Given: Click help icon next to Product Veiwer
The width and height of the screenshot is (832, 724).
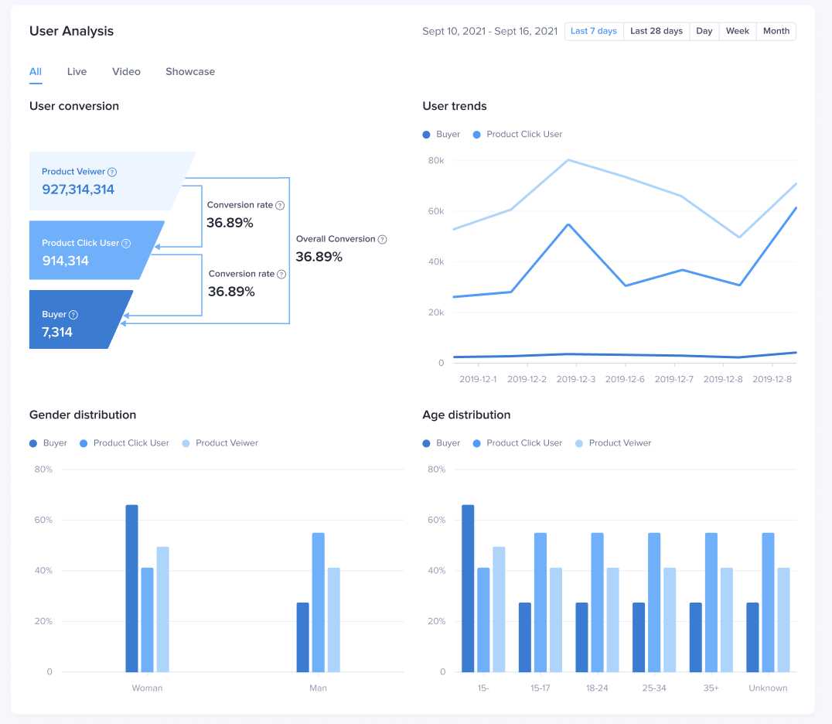Looking at the screenshot, I should click(x=112, y=172).
